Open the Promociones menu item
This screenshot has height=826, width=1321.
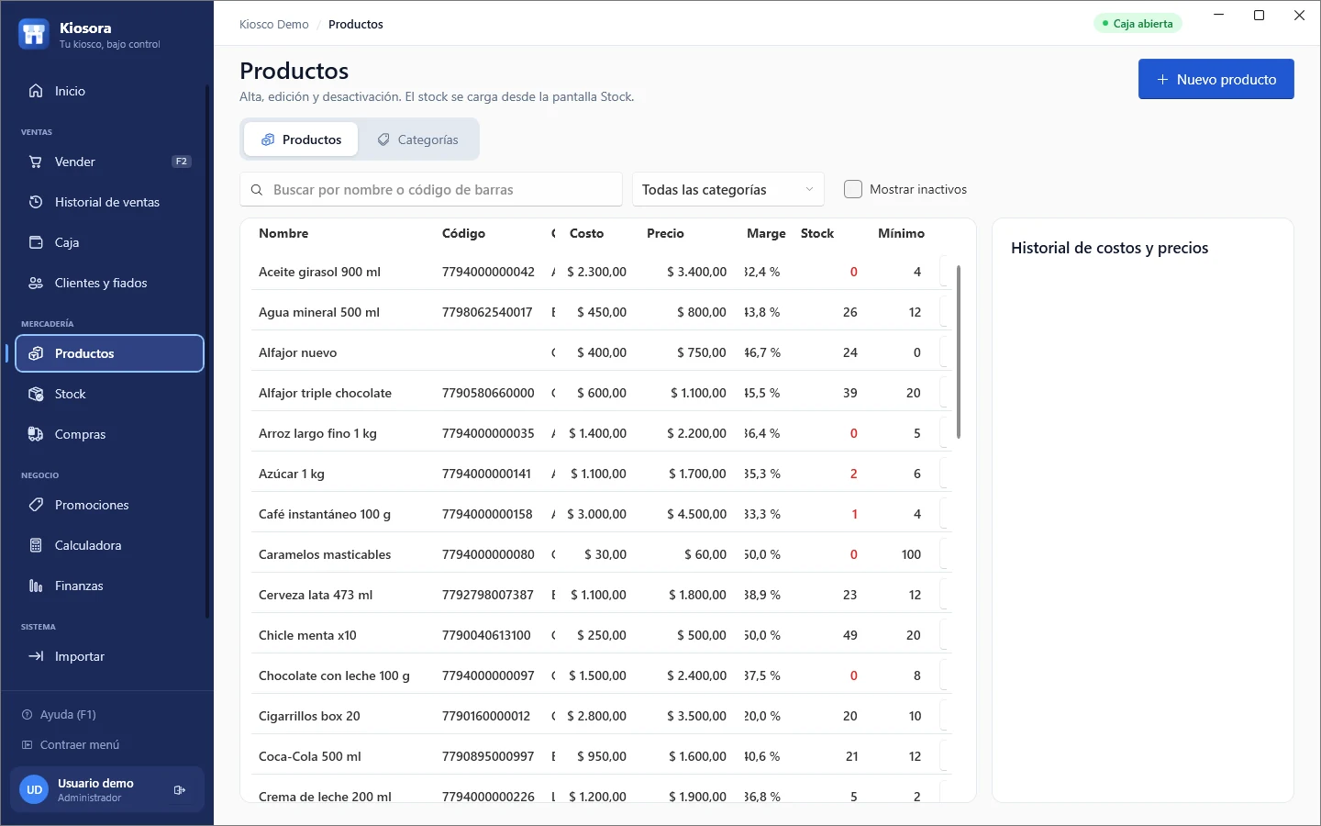109,505
